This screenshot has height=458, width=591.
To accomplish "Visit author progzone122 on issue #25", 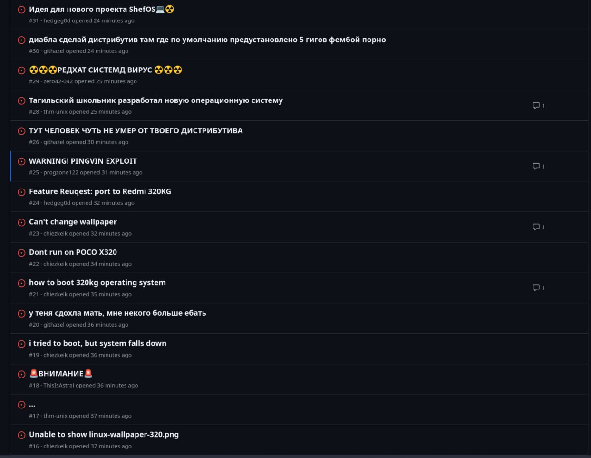I will pos(61,172).
